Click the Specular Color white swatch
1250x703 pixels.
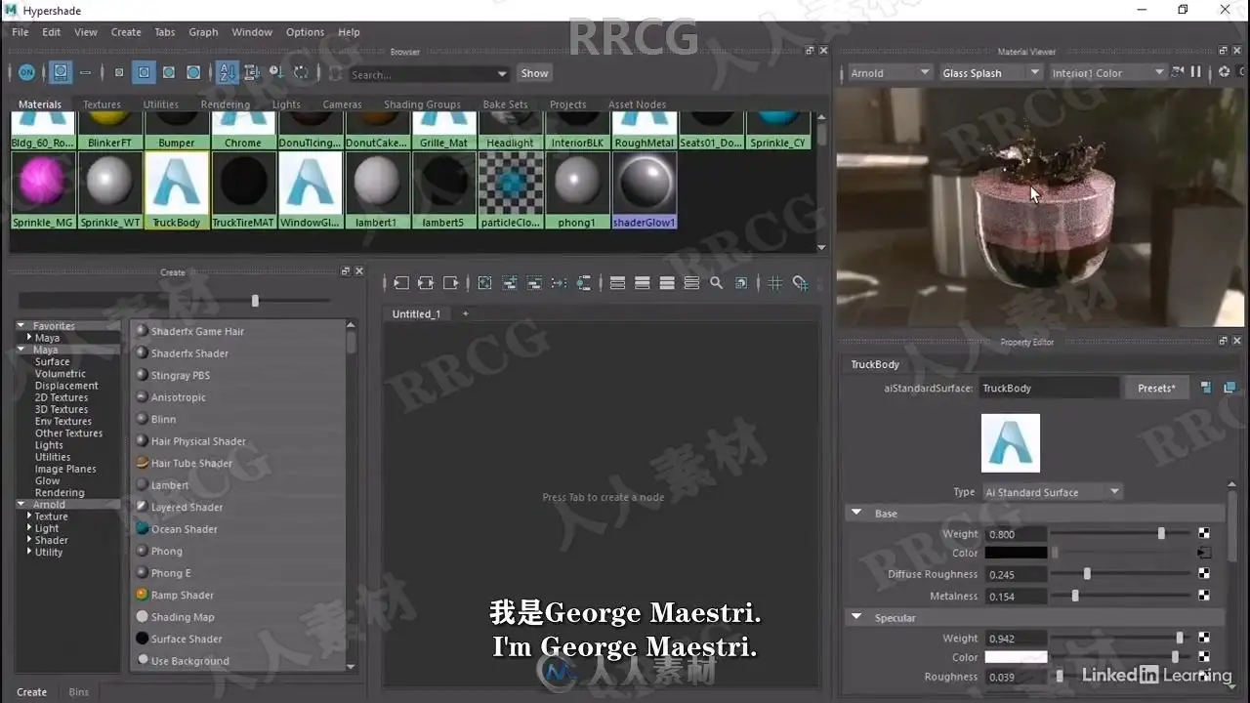(1016, 657)
